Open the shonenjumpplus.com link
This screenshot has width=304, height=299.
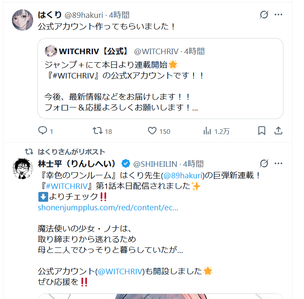click(108, 207)
